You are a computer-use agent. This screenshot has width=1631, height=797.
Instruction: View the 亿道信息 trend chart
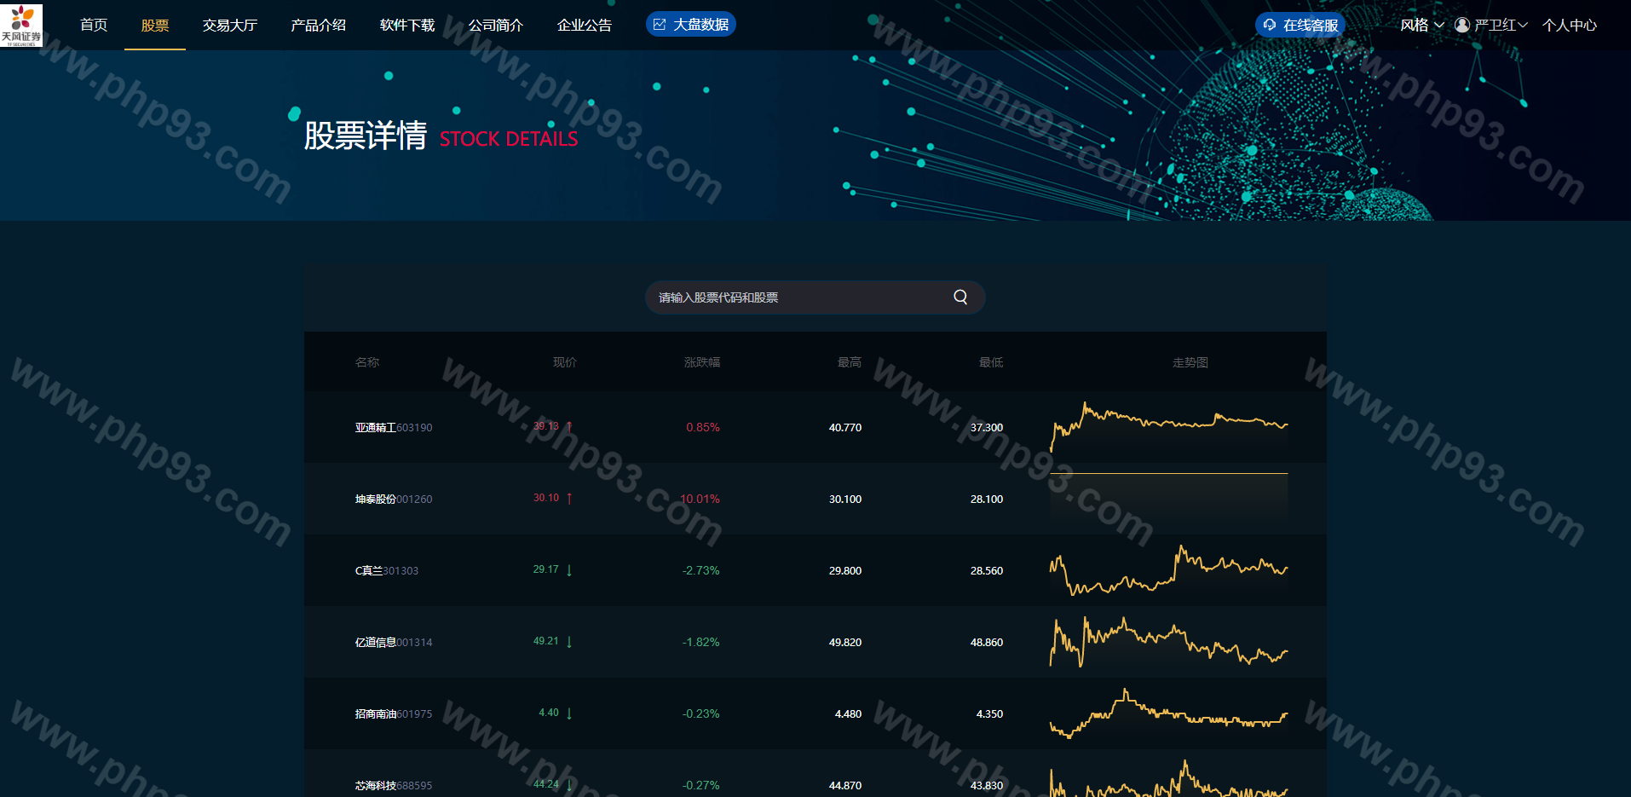point(1168,642)
